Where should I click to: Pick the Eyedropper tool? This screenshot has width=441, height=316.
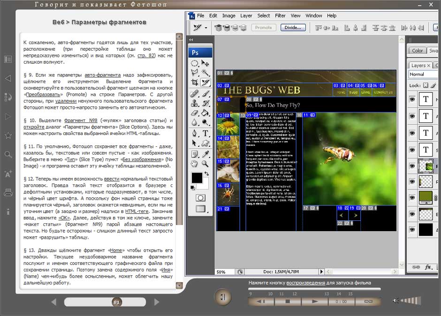pos(205,154)
